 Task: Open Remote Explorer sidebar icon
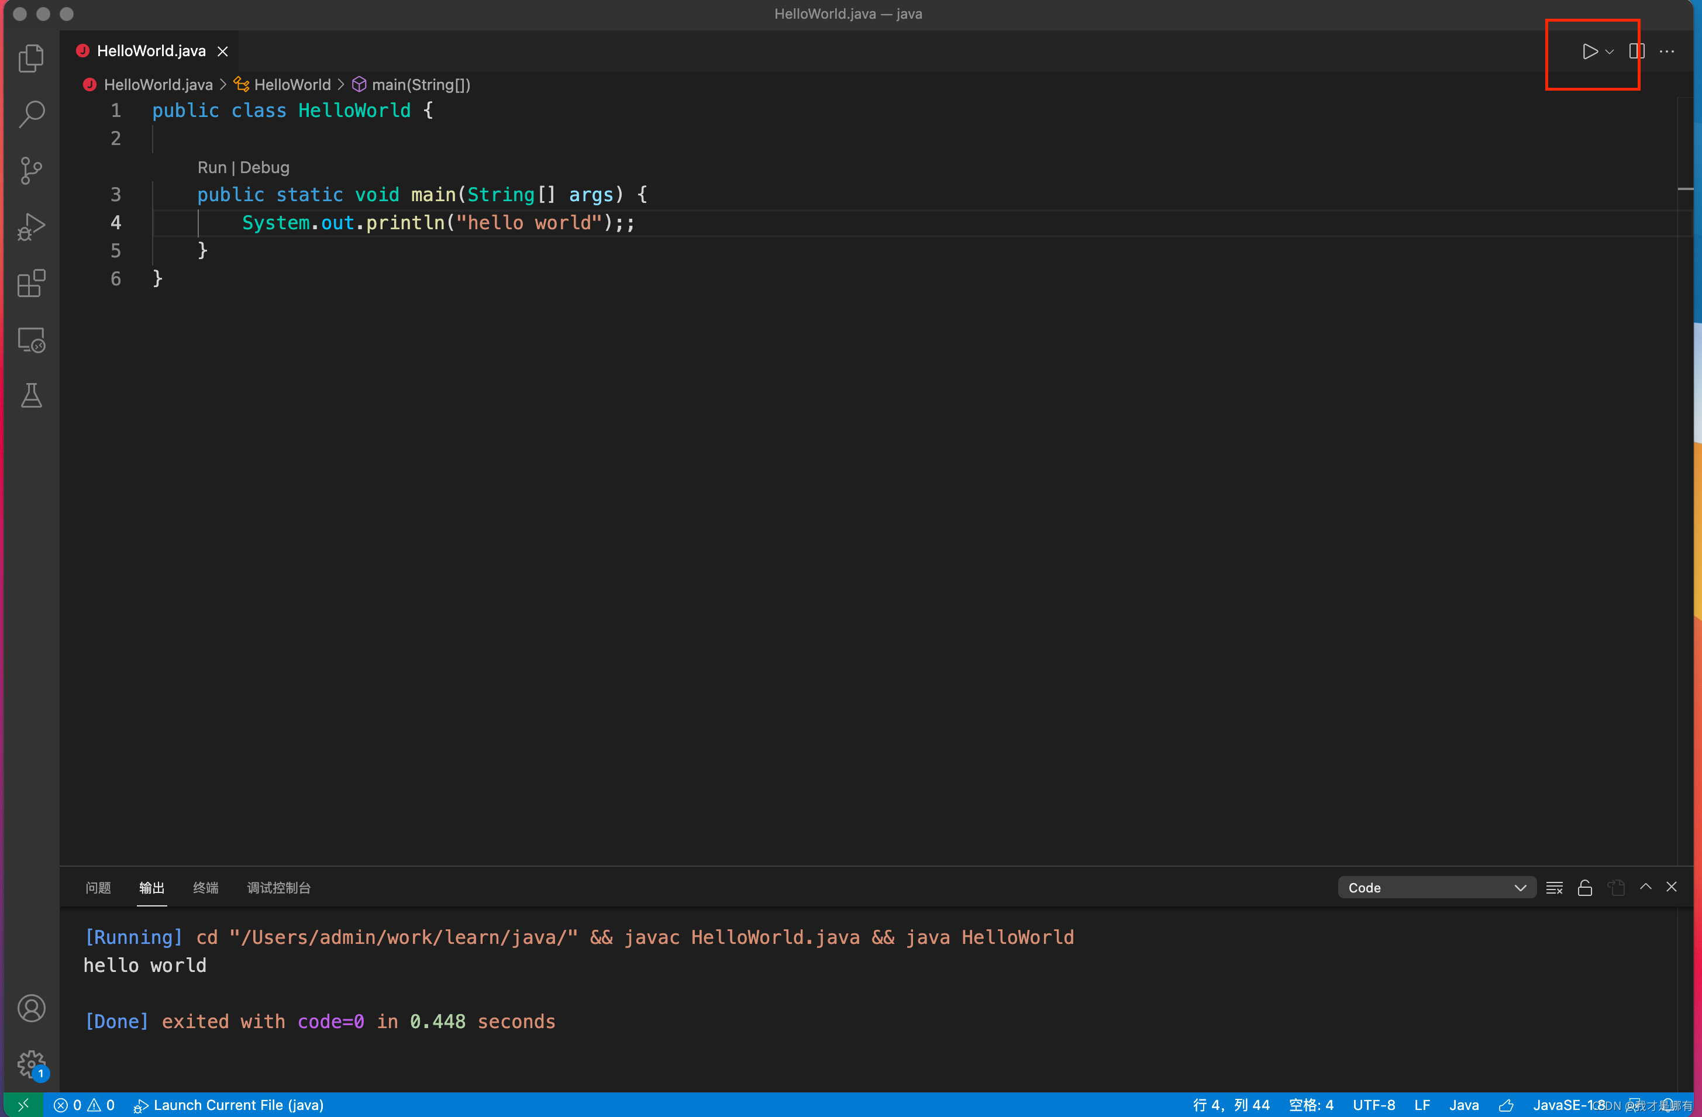click(31, 340)
